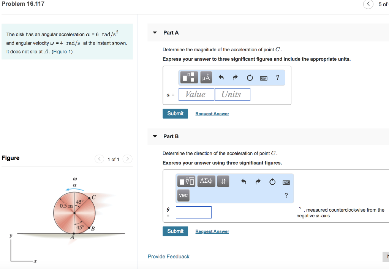Image resolution: width=389 pixels, height=269 pixels.
Task: Click the Units input field
Action: click(x=232, y=95)
